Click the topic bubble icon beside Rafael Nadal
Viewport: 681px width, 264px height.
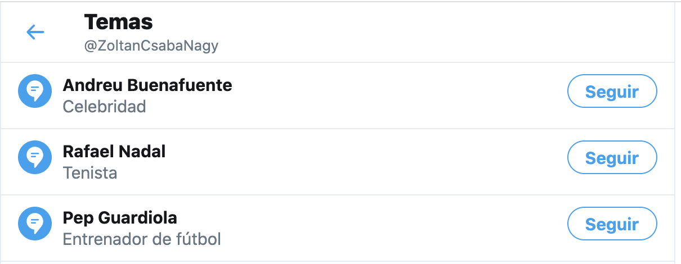tap(35, 158)
